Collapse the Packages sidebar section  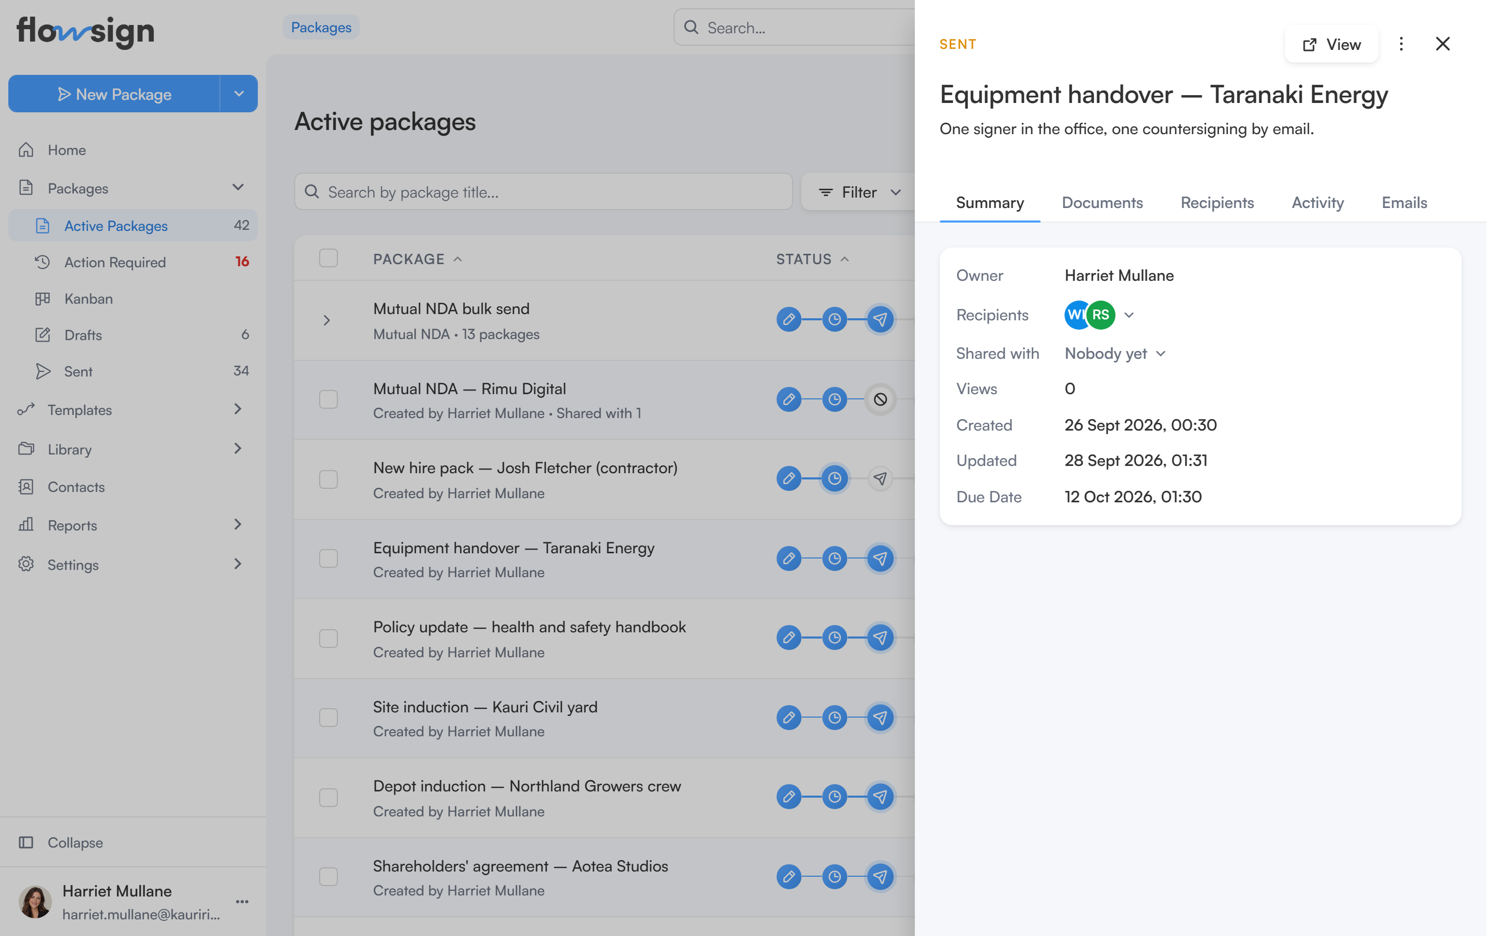point(238,187)
